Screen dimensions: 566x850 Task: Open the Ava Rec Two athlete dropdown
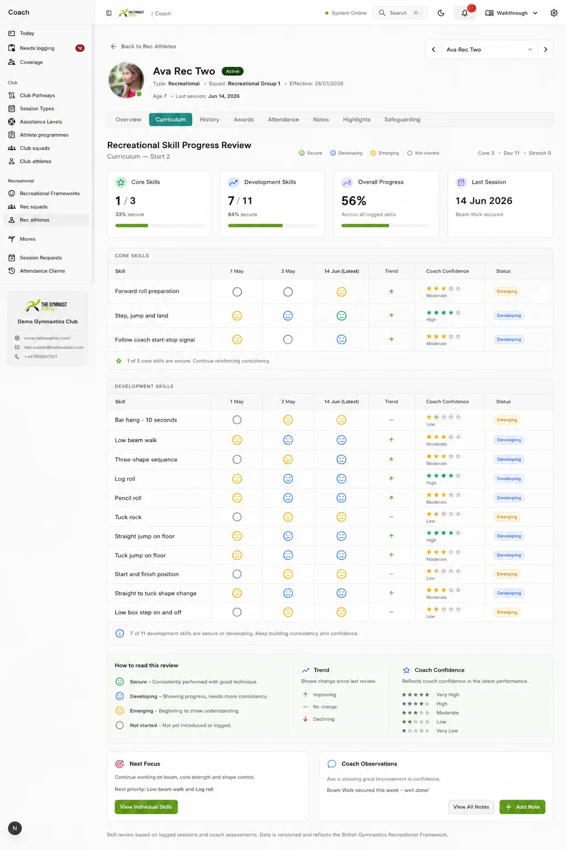(x=489, y=50)
